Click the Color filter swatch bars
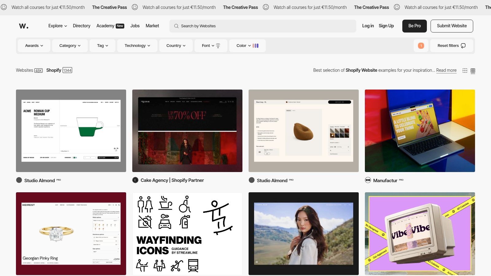The width and height of the screenshot is (491, 276). point(256,46)
